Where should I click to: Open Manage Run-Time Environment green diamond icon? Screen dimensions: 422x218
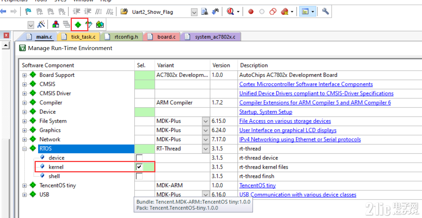tap(78, 25)
